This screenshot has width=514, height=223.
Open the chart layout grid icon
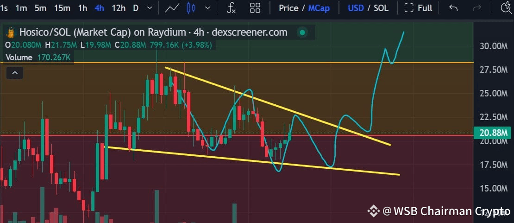pos(255,8)
